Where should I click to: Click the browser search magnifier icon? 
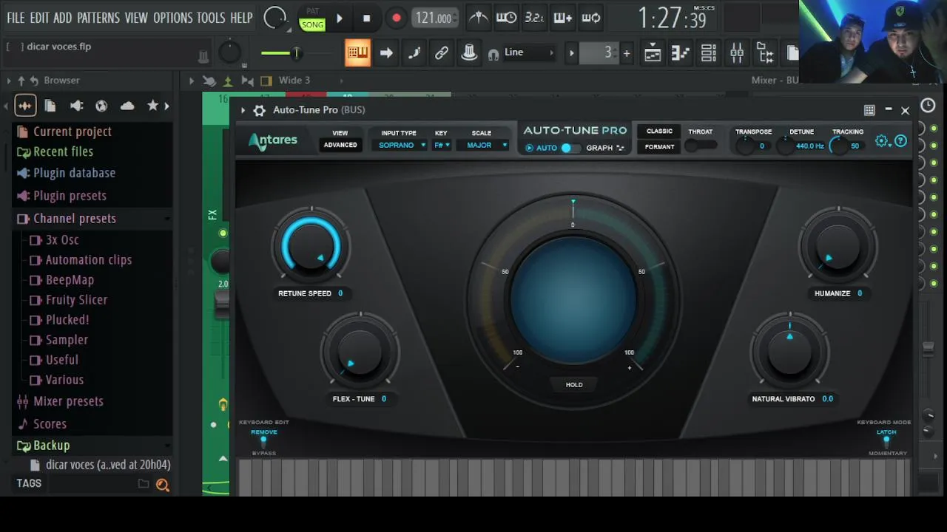pos(163,485)
